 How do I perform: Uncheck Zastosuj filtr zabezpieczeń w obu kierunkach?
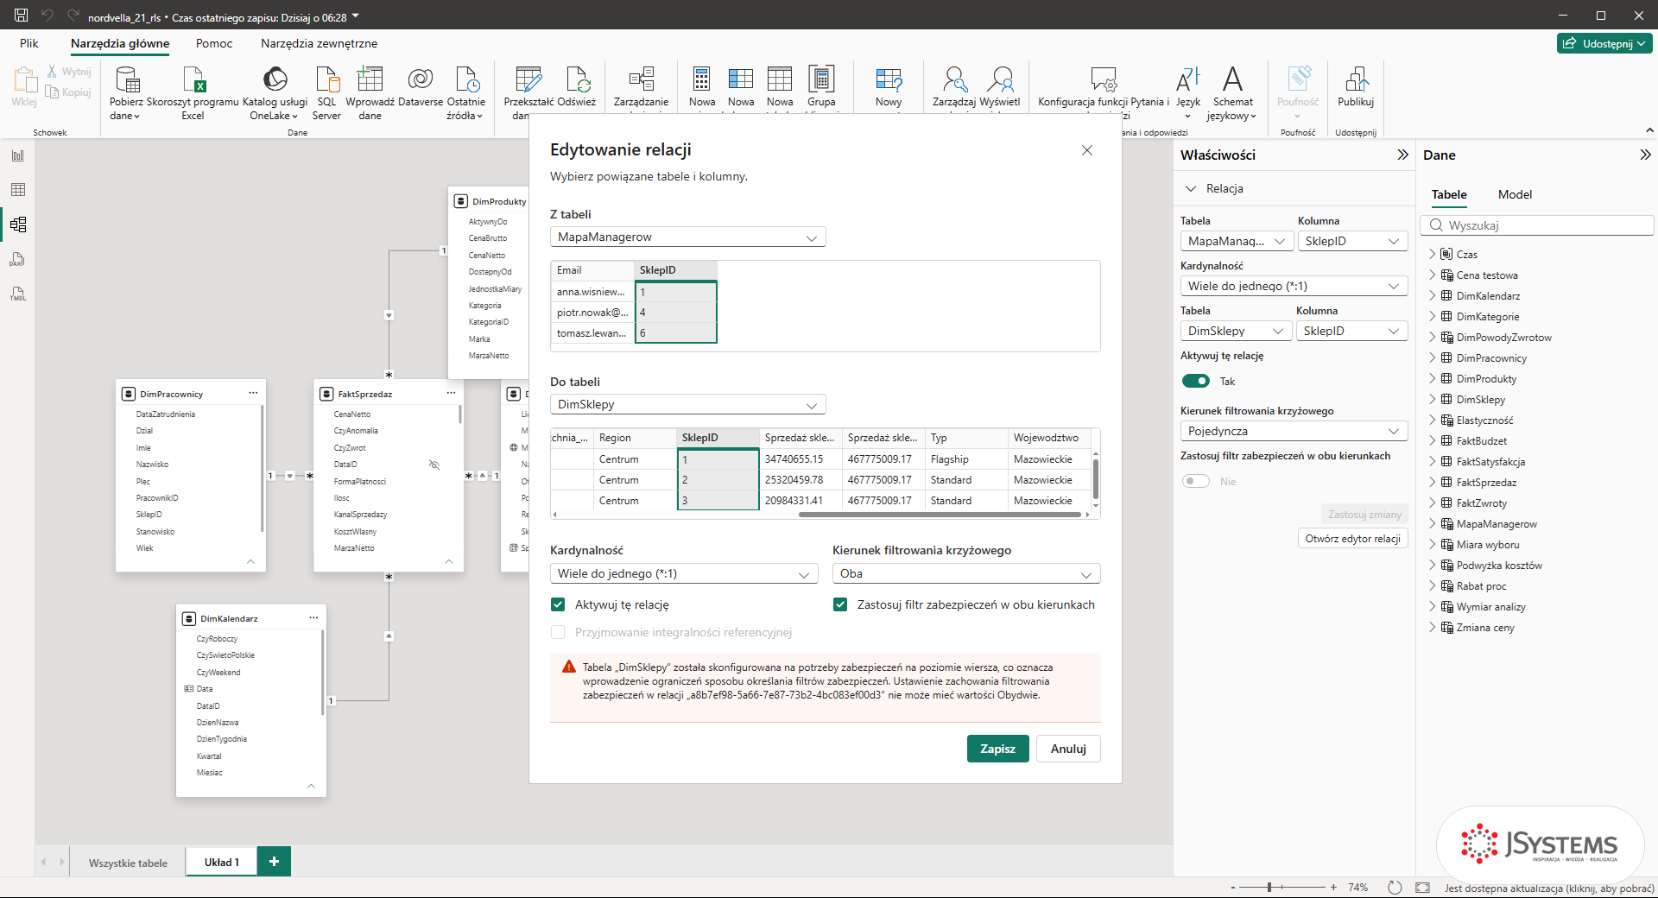point(840,604)
